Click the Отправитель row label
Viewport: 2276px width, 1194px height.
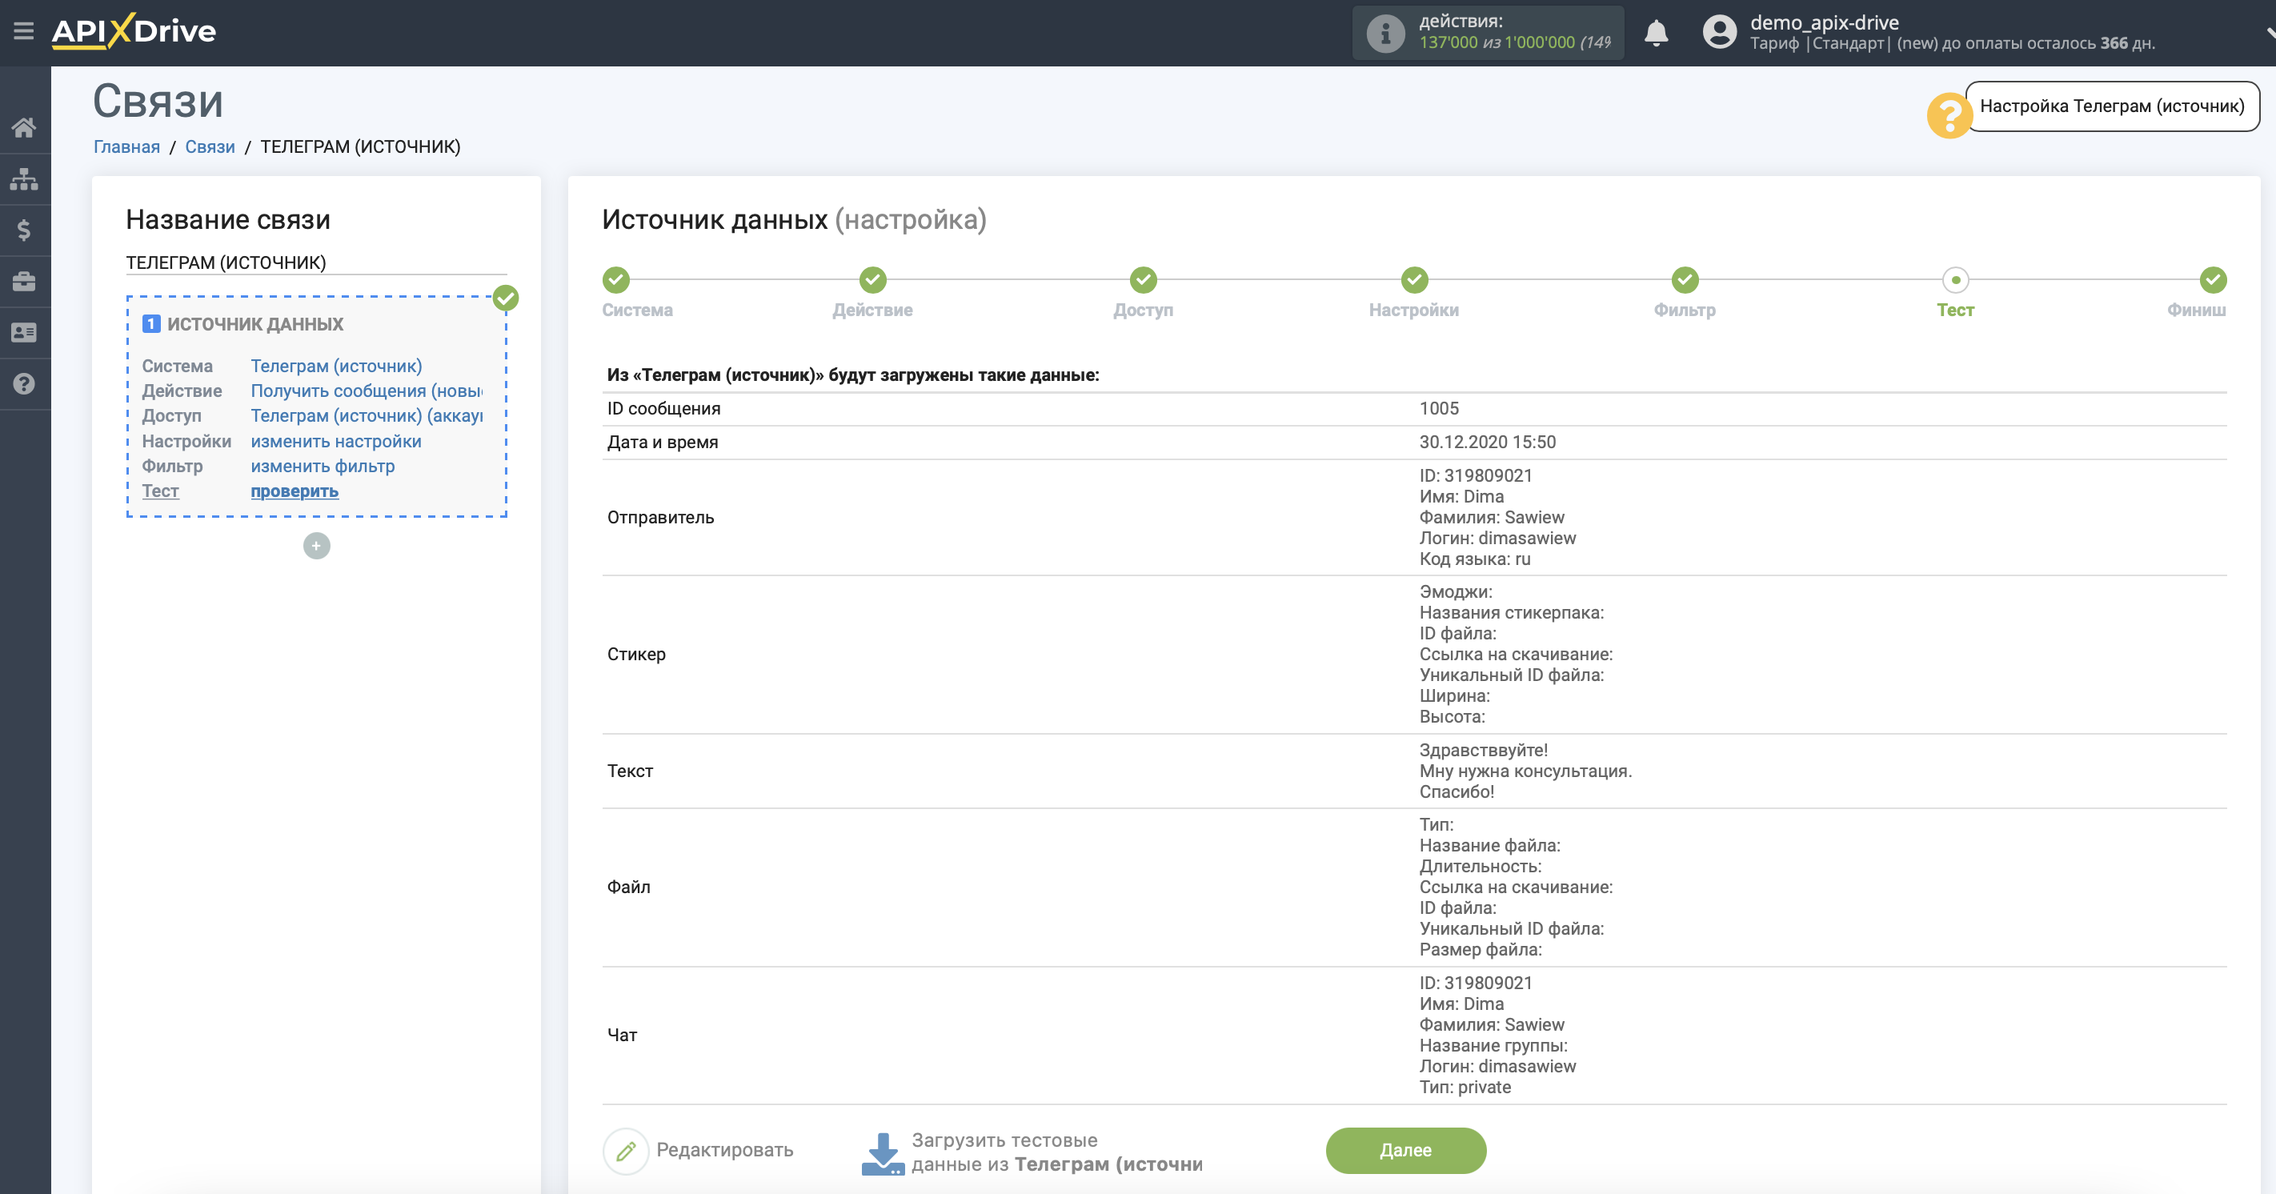[661, 517]
